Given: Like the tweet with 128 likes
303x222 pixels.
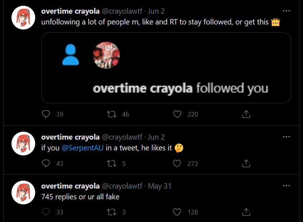Looking at the screenshot, I should pos(177,212).
